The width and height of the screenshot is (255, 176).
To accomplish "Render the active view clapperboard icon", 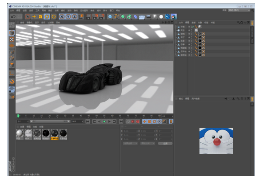I will tap(89, 16).
